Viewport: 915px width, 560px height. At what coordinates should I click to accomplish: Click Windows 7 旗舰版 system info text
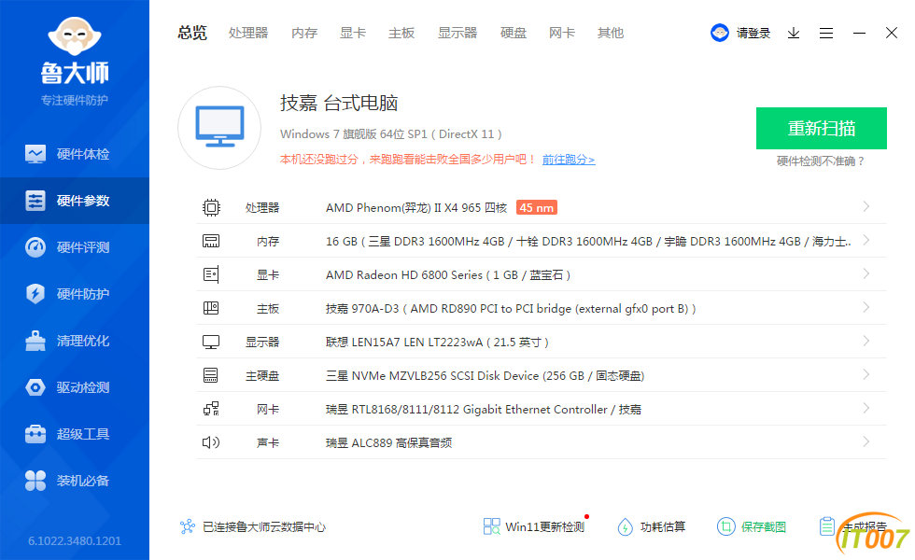tap(391, 133)
